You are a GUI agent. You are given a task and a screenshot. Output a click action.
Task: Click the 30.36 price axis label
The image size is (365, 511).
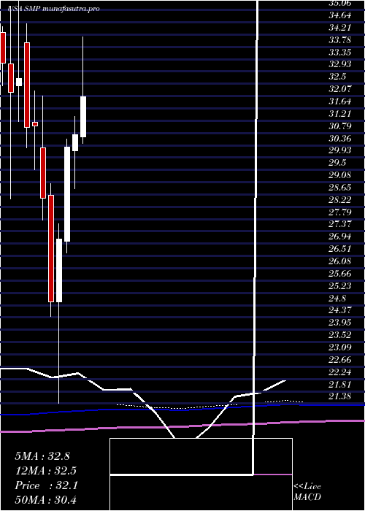[x=340, y=139]
